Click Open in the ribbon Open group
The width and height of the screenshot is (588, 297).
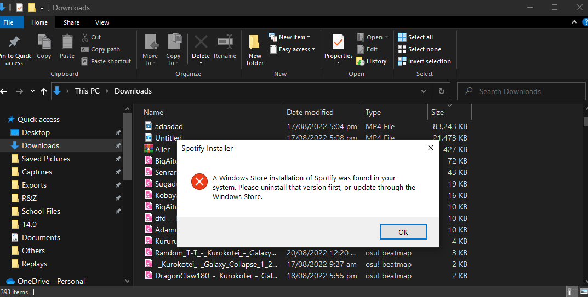pos(373,37)
